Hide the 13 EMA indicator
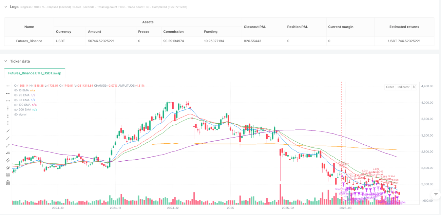This screenshot has height=215, width=441. tap(16, 90)
